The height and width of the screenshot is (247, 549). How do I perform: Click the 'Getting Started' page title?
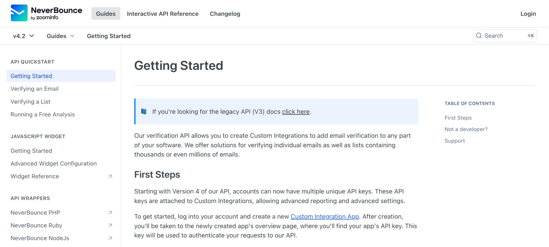click(179, 66)
